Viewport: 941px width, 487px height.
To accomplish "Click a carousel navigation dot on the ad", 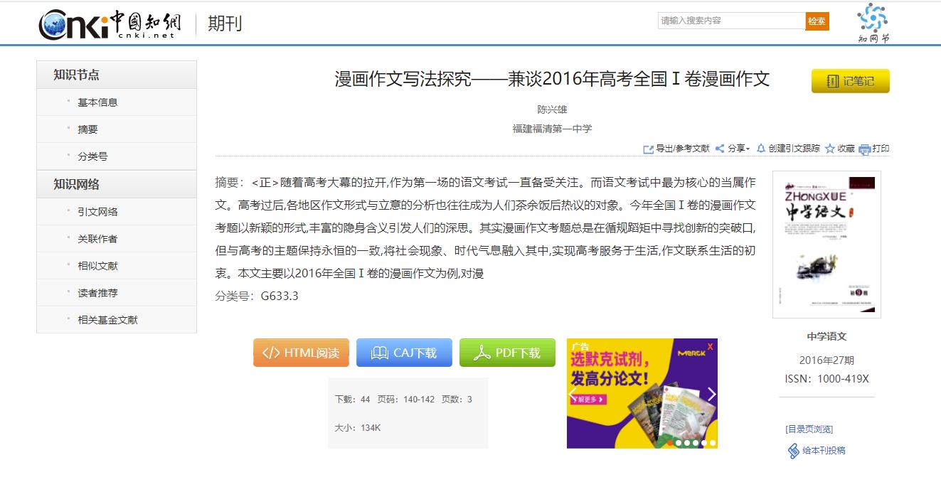I will [687, 443].
